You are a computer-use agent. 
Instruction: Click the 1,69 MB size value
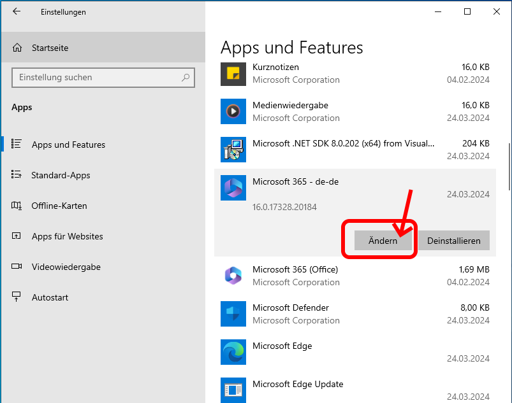click(474, 269)
